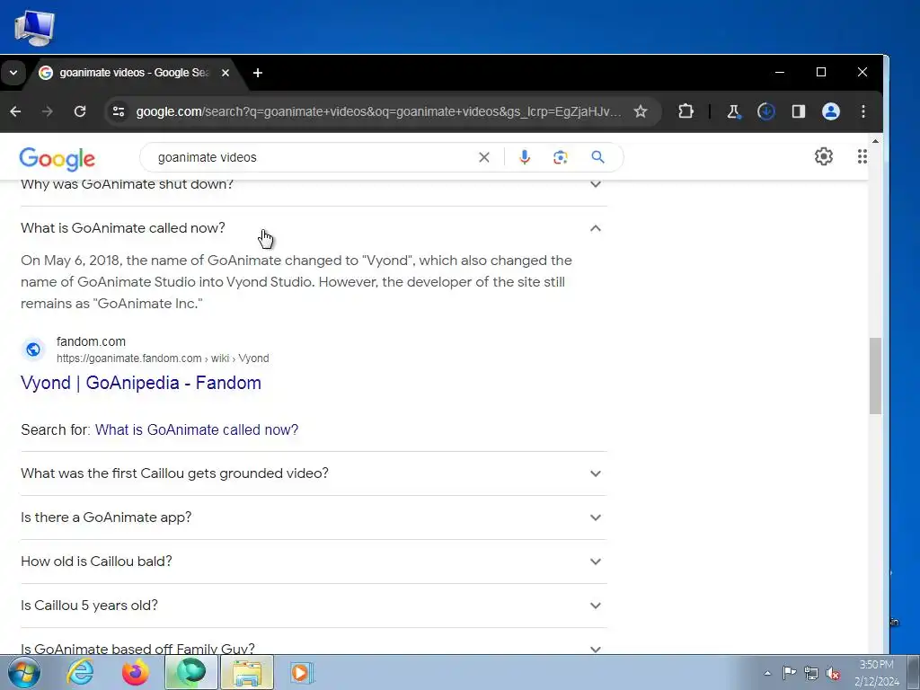Click the magnifier search button

pyautogui.click(x=597, y=157)
